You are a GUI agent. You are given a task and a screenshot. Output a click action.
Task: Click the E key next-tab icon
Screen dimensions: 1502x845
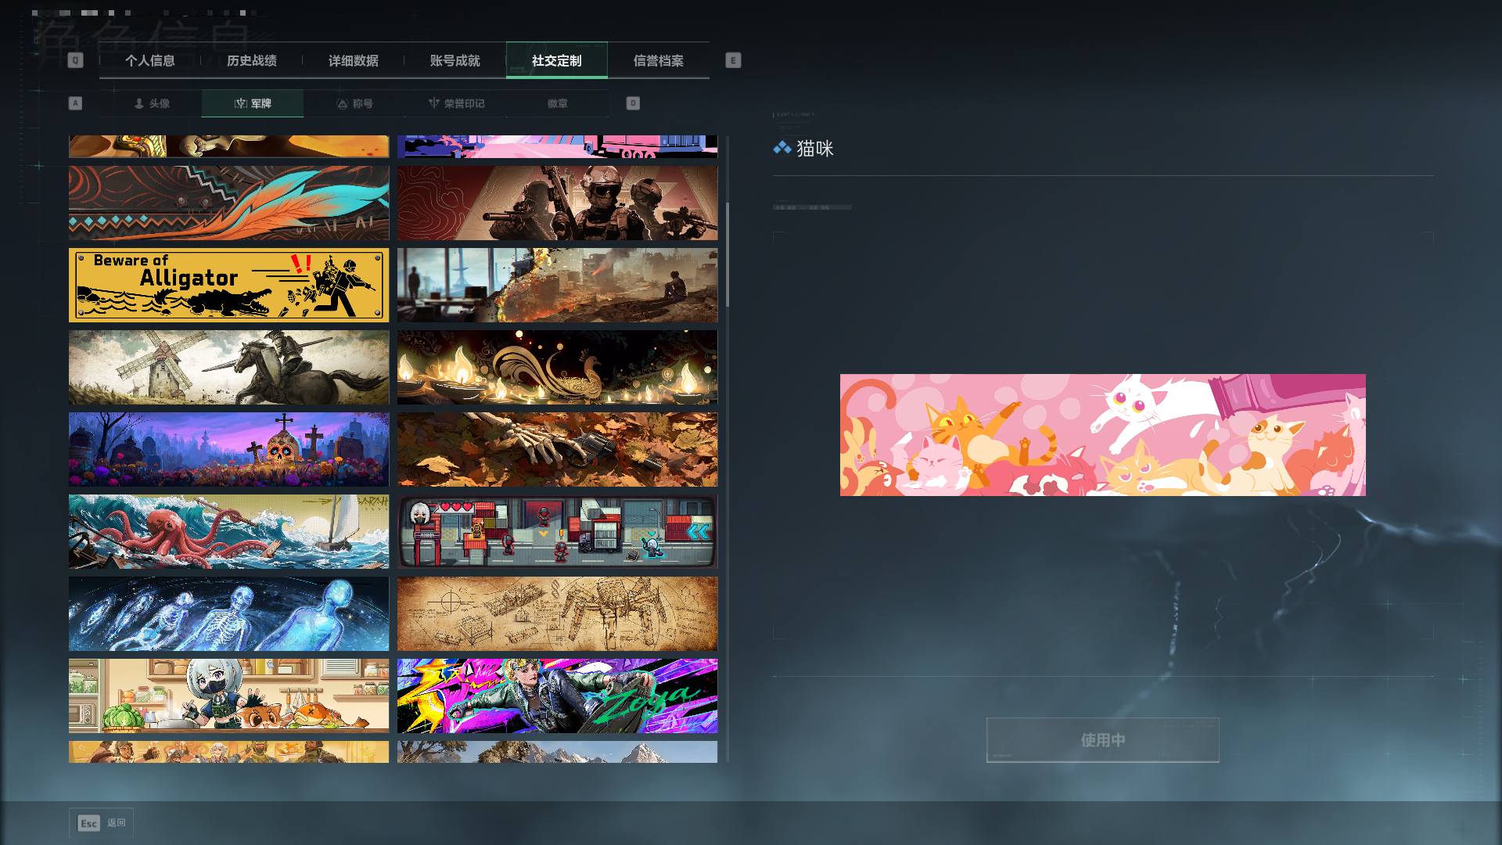733,60
